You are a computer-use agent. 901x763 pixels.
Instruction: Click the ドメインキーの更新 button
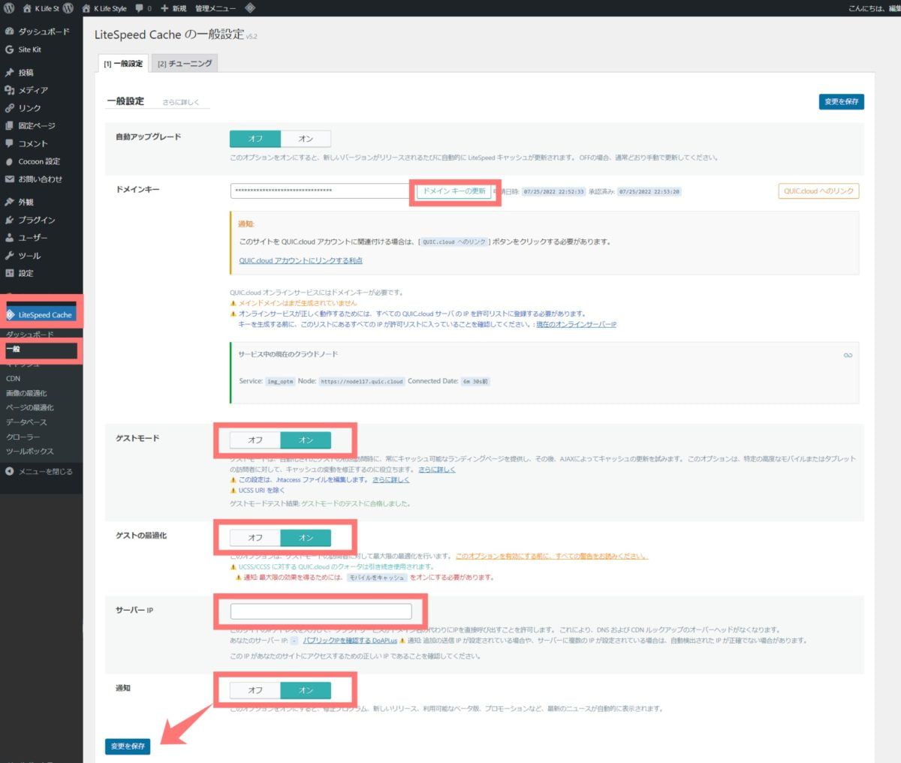(454, 191)
